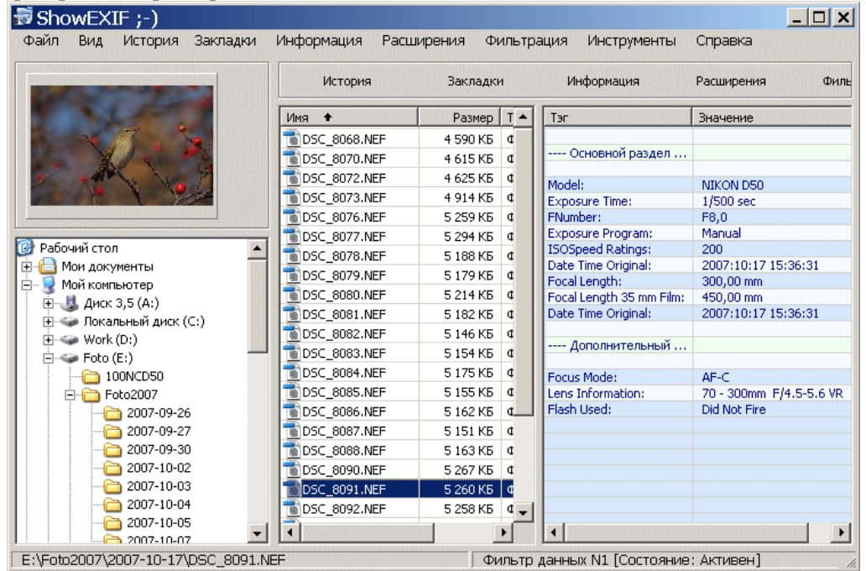
Task: Collapse the Foto2007 folder node
Action: (x=70, y=395)
